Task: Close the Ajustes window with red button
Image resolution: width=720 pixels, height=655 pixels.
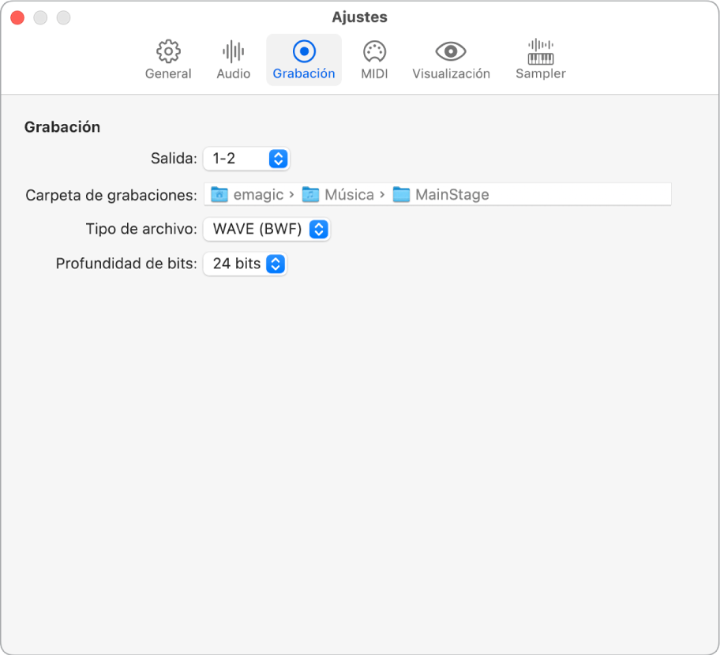Action: point(17,17)
